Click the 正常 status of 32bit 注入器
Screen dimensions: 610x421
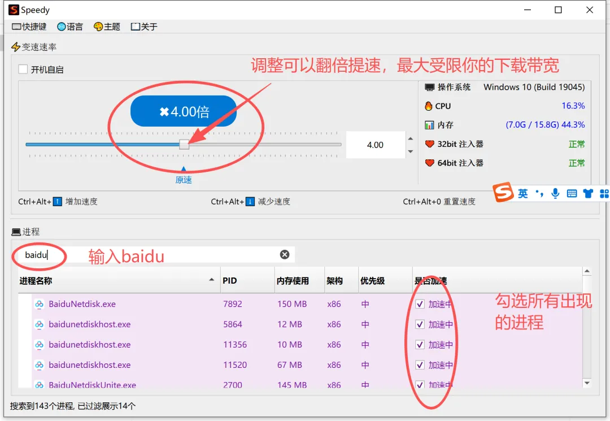pyautogui.click(x=577, y=144)
